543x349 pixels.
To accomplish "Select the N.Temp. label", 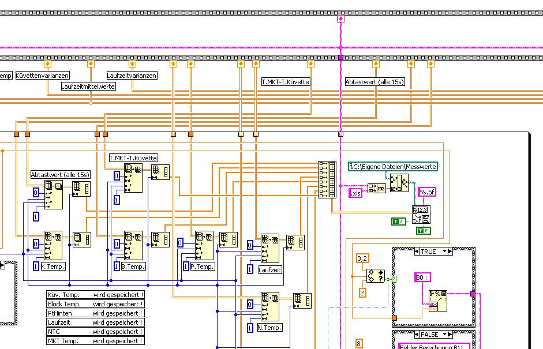I will (x=269, y=328).
